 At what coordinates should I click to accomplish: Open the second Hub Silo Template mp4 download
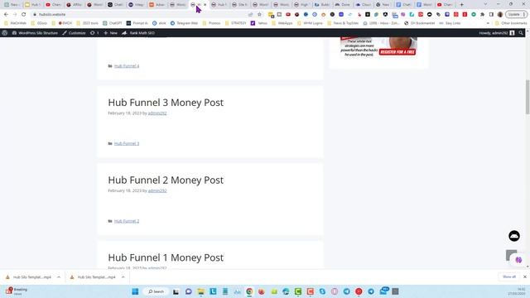[x=94, y=277]
